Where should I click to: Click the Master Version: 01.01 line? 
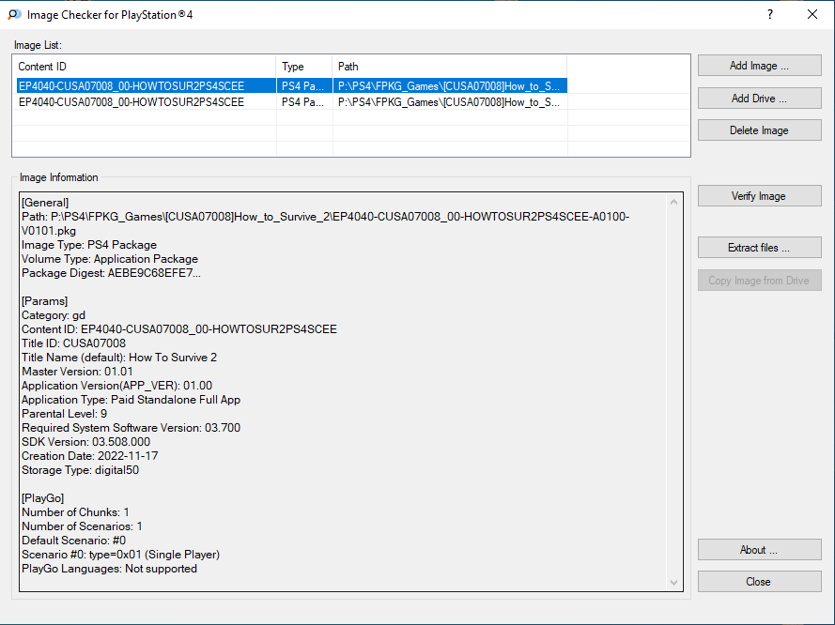click(77, 372)
